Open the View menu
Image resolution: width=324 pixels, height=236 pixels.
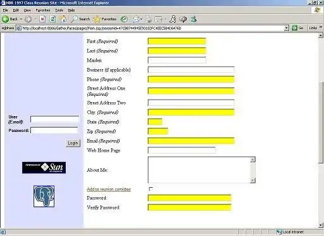[27, 10]
